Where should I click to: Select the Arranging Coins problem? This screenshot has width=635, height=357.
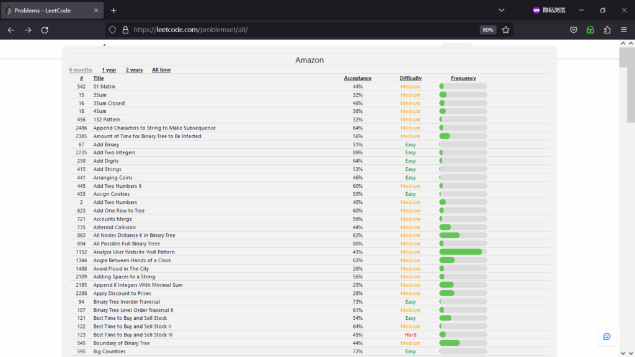(113, 178)
